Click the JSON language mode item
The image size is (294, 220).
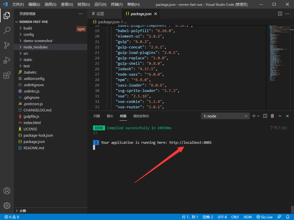(x=247, y=217)
